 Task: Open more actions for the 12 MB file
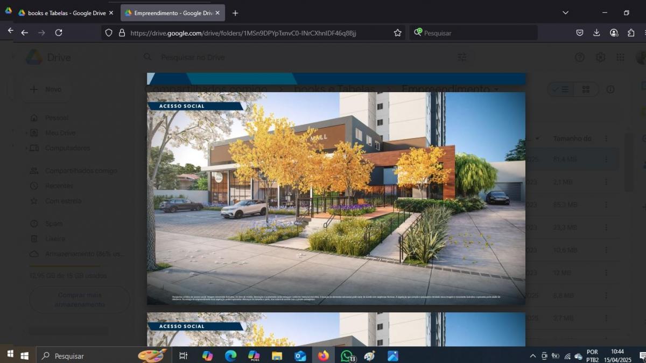pyautogui.click(x=606, y=273)
